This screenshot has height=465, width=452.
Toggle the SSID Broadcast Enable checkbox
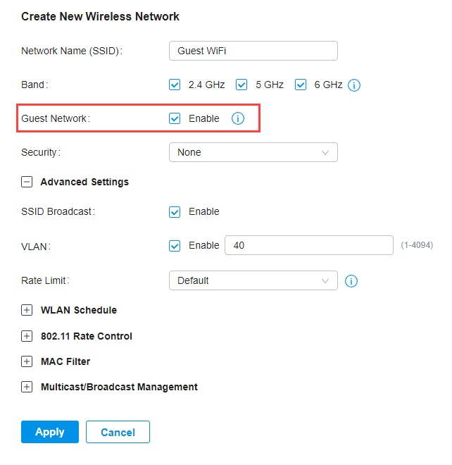175,211
